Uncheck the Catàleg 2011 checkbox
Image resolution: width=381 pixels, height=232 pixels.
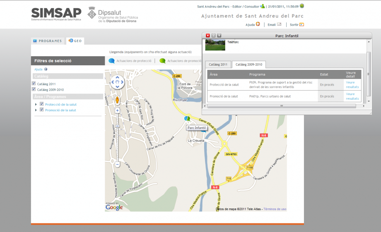click(x=34, y=84)
